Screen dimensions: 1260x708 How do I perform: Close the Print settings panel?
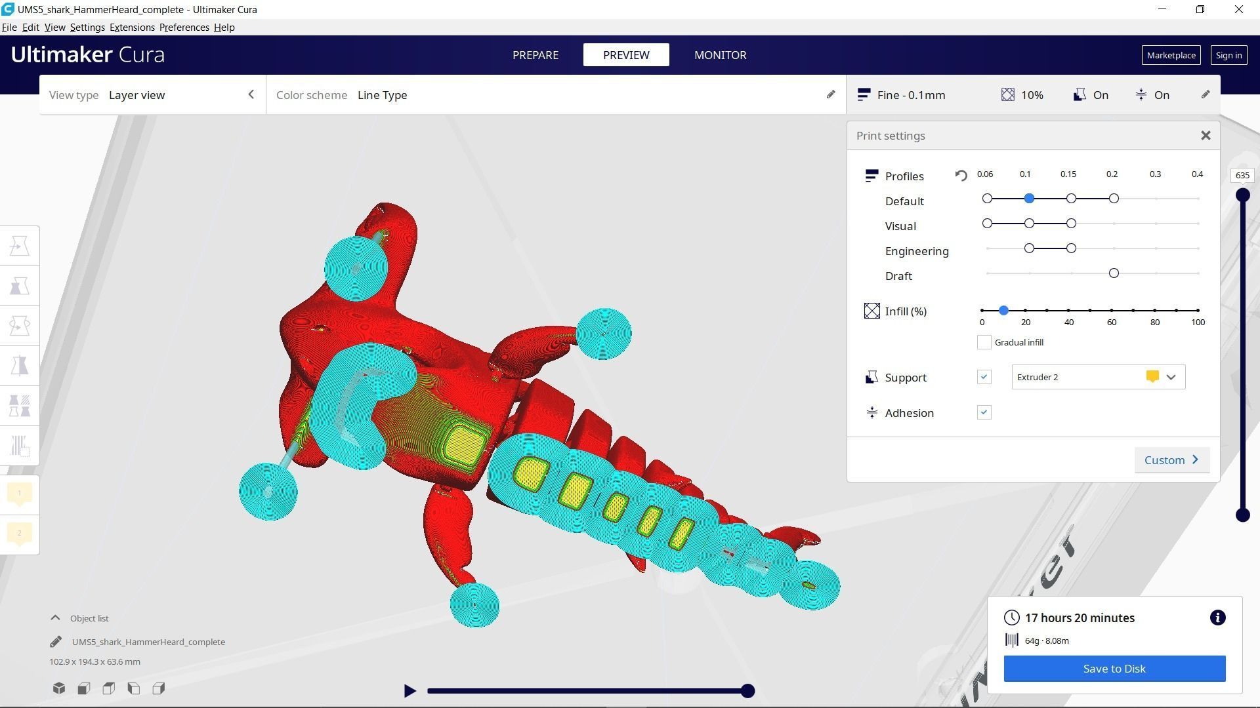point(1206,136)
